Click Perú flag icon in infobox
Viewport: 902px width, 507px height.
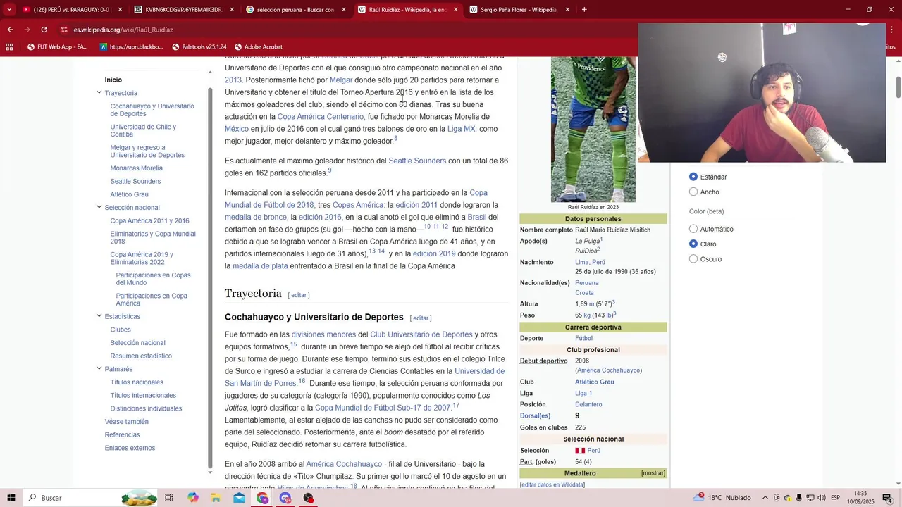tap(580, 451)
